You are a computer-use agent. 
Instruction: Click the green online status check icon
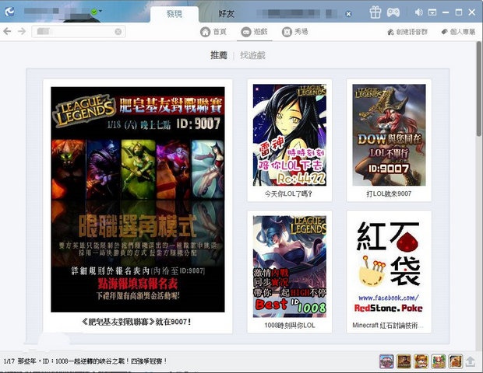pyautogui.click(x=94, y=12)
